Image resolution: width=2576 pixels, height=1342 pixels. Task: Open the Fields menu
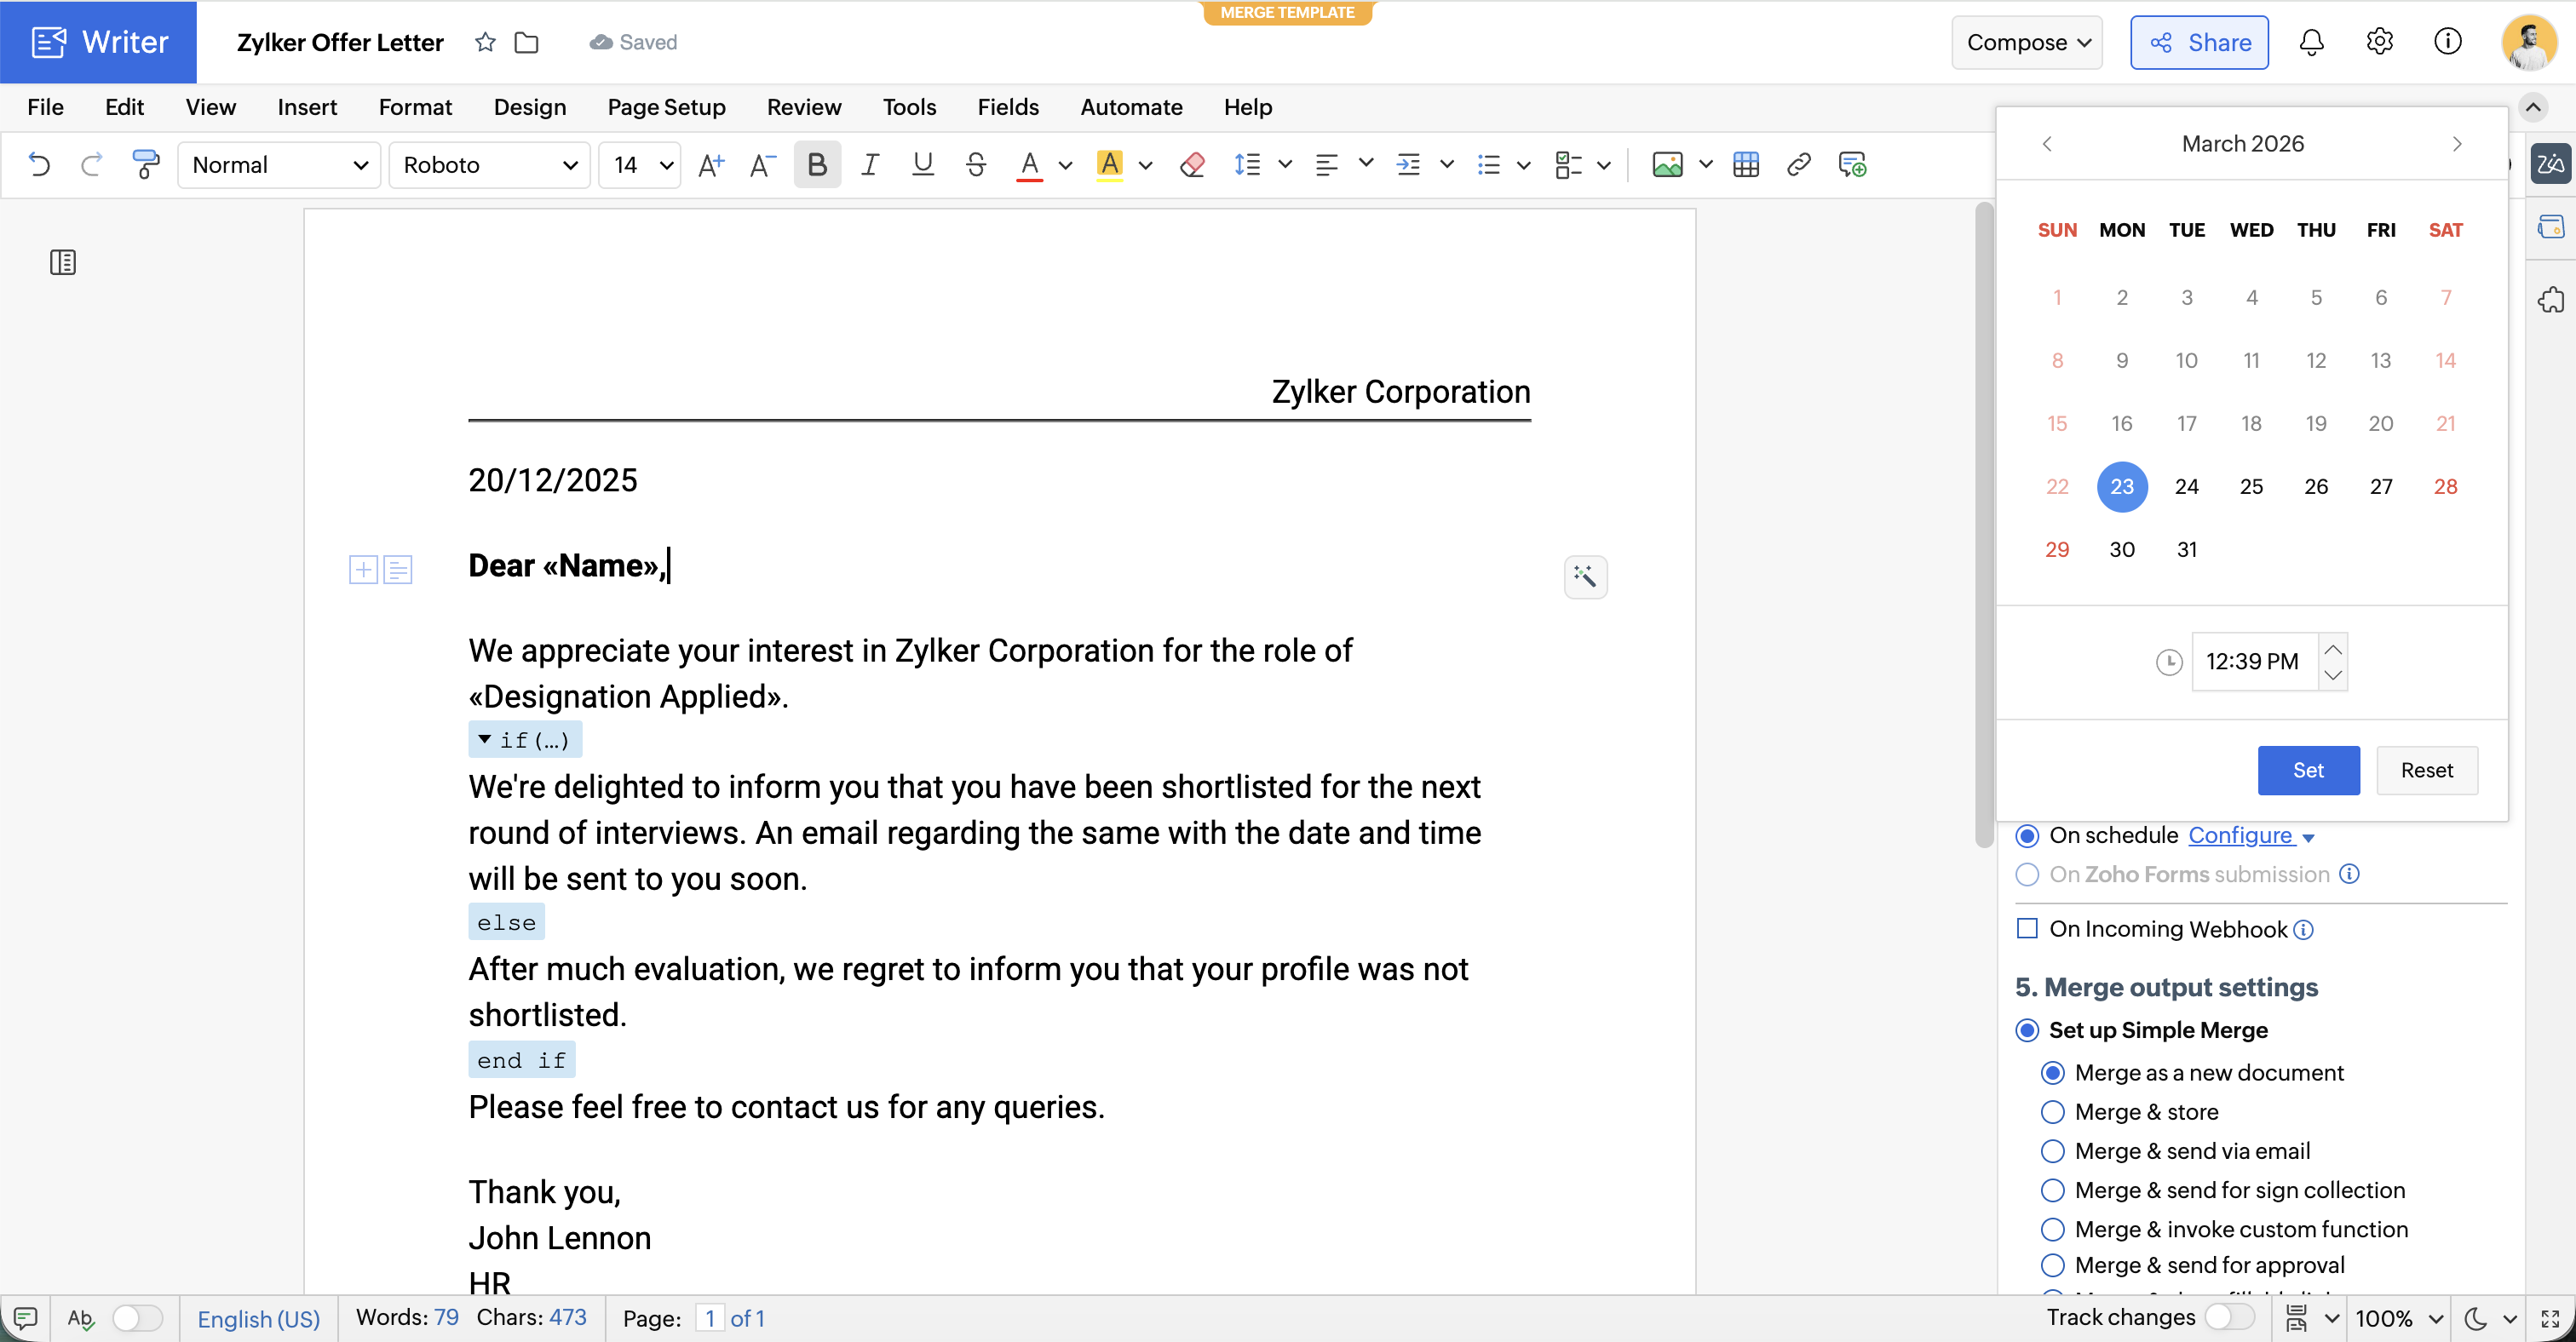click(x=1007, y=107)
